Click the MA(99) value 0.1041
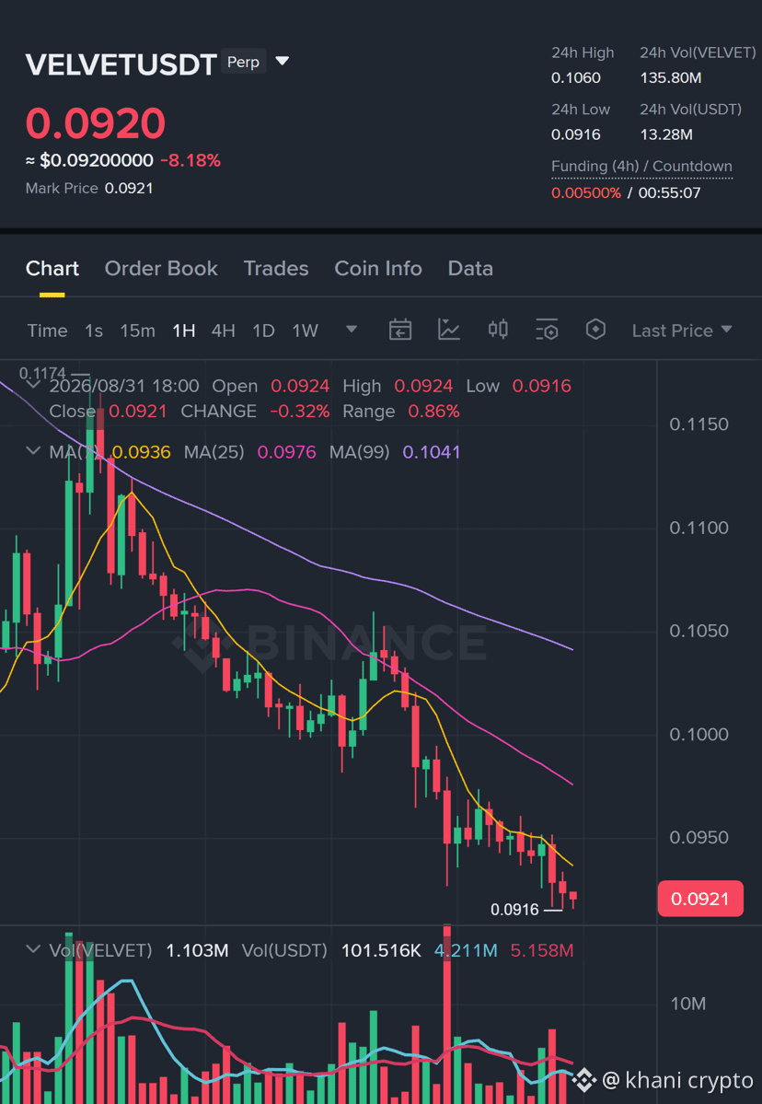 432,452
